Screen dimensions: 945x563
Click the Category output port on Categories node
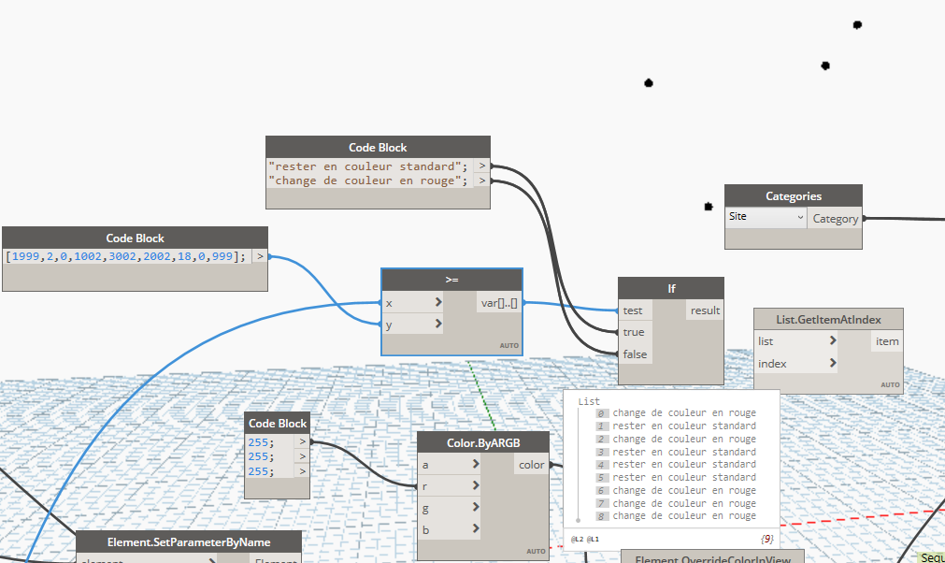tap(835, 219)
